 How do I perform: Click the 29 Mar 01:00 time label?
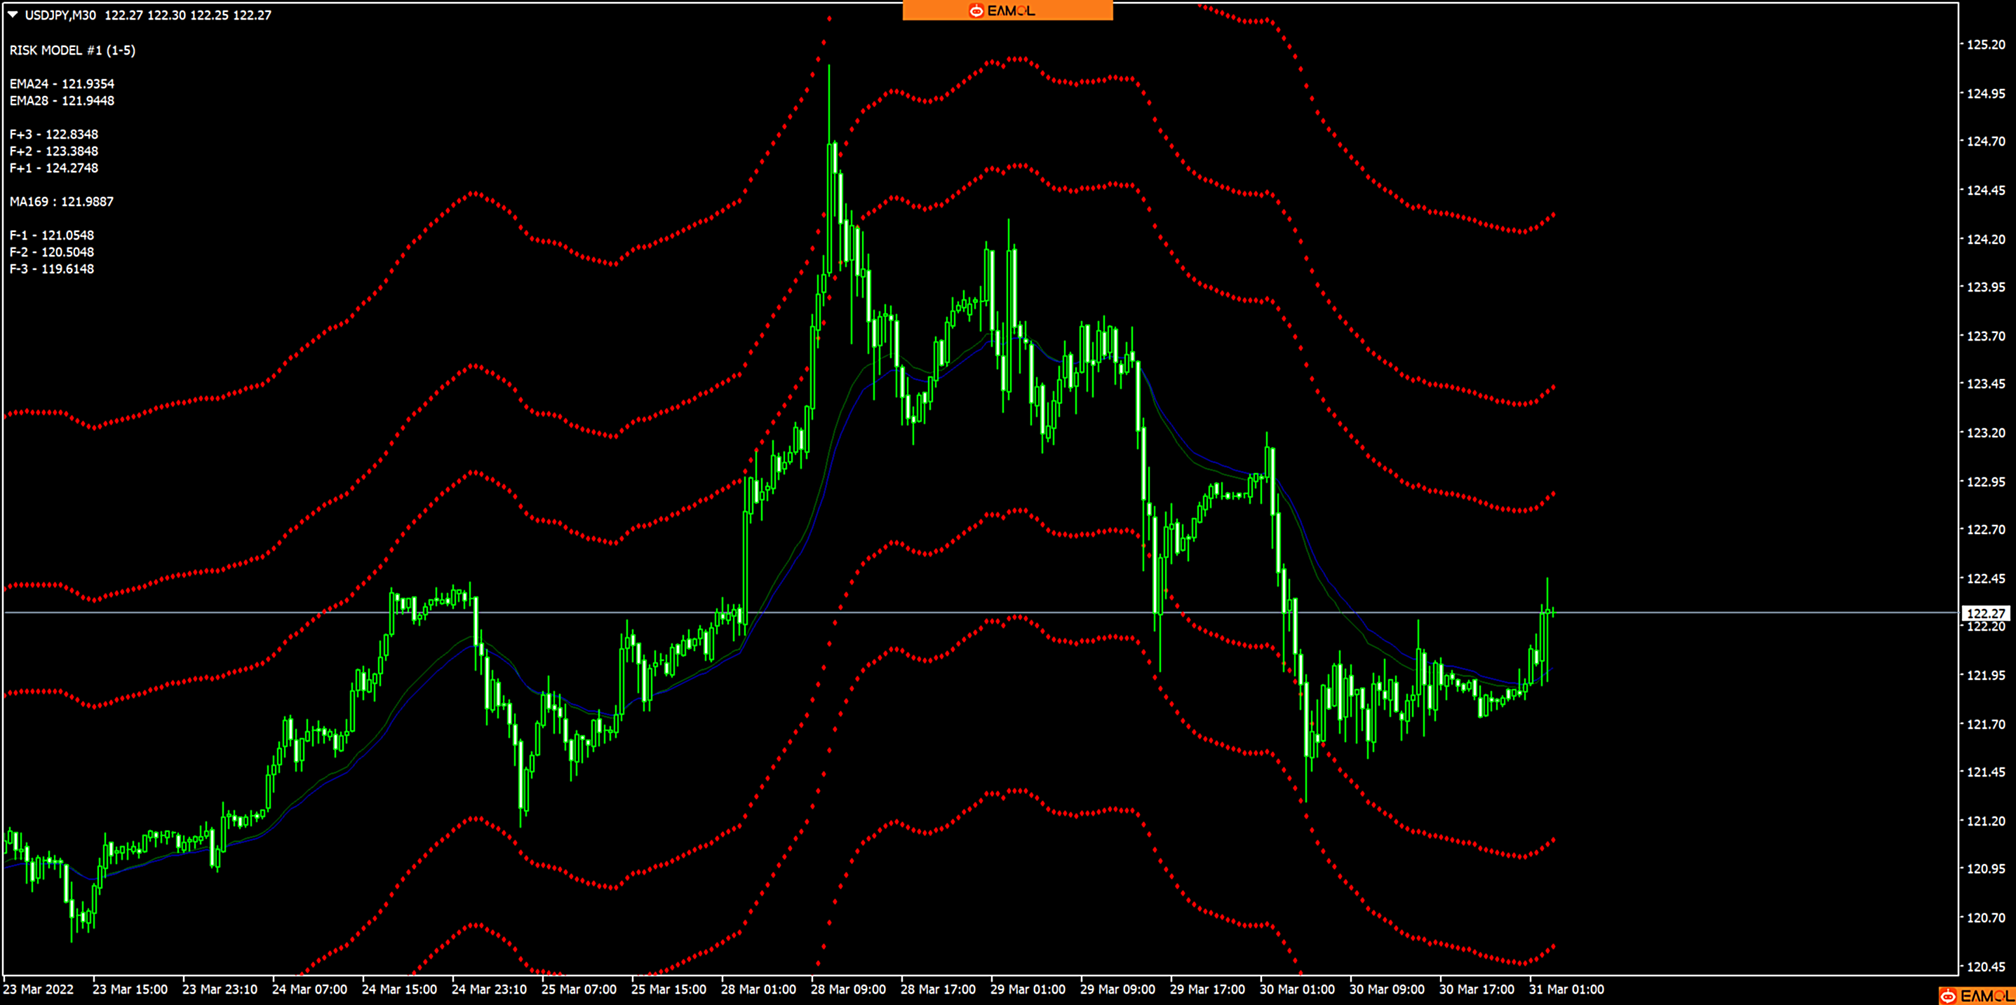[x=1028, y=990]
